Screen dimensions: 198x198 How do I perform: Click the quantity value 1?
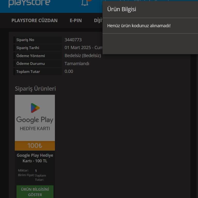36,171
